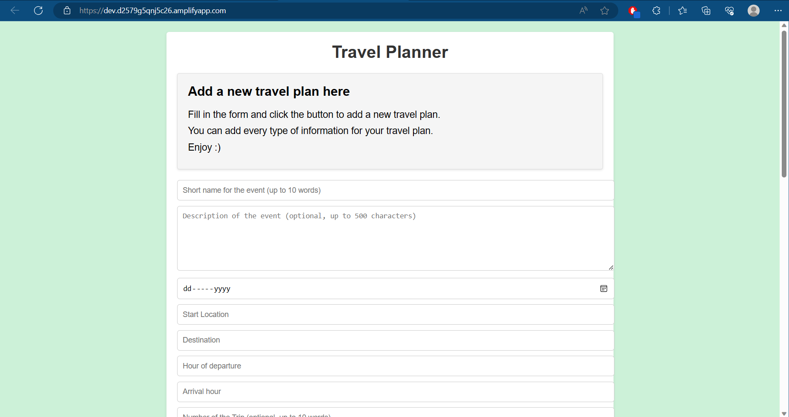Open the favorites list

click(x=683, y=11)
